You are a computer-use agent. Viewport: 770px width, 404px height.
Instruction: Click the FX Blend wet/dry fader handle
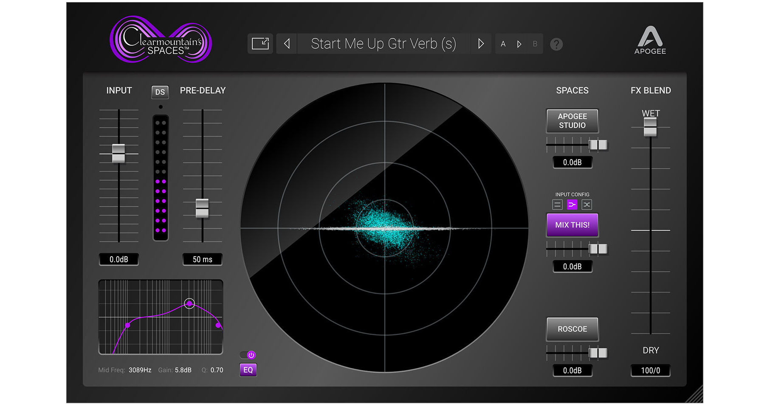[650, 127]
